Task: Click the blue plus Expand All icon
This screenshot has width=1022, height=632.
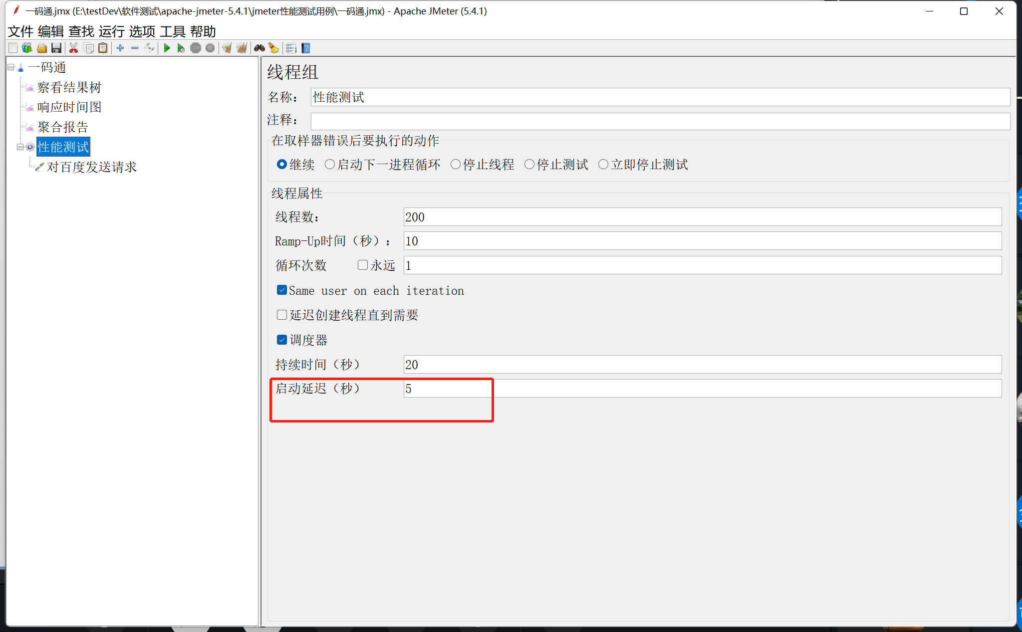Action: pyautogui.click(x=120, y=48)
